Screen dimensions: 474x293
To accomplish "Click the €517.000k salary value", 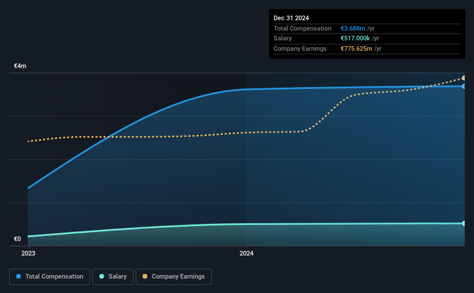I will 355,39.
